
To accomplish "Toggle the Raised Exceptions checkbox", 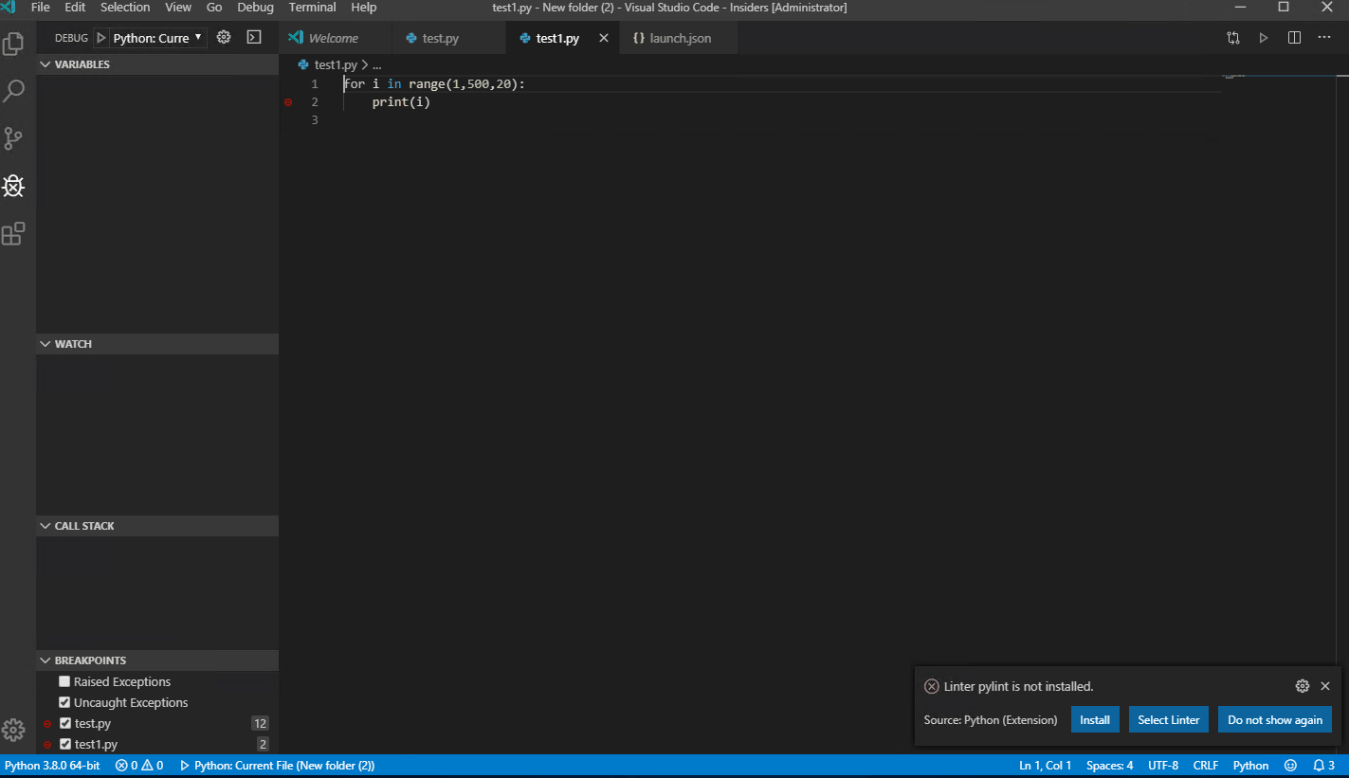I will 64,681.
